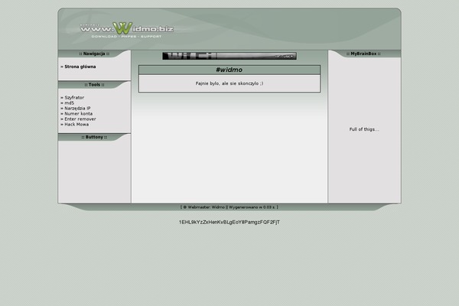Click the Tools panel header
Image resolution: width=459 pixels, height=306 pixels.
pos(94,85)
